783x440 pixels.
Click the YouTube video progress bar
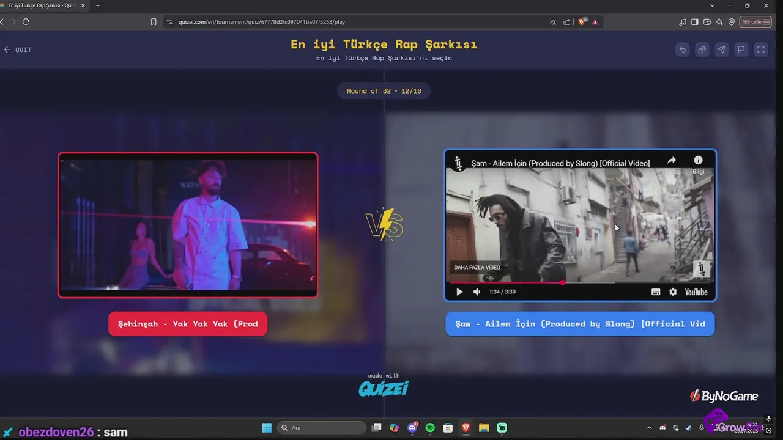point(580,282)
